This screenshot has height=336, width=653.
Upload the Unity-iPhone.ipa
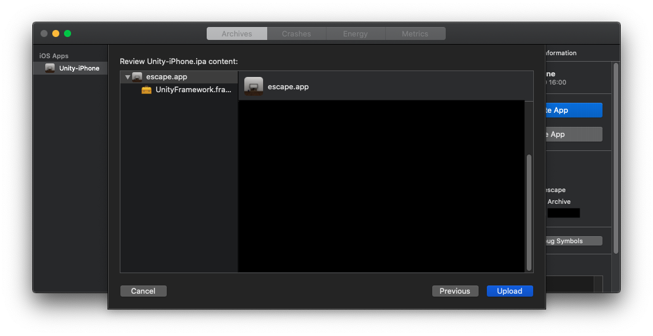[x=509, y=291]
